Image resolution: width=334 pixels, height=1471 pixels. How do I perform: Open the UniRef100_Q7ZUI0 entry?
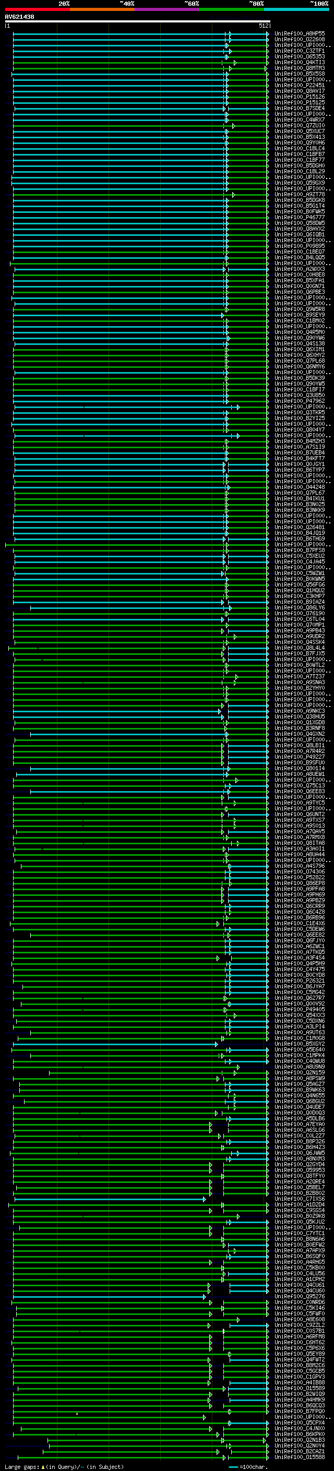coord(300,126)
